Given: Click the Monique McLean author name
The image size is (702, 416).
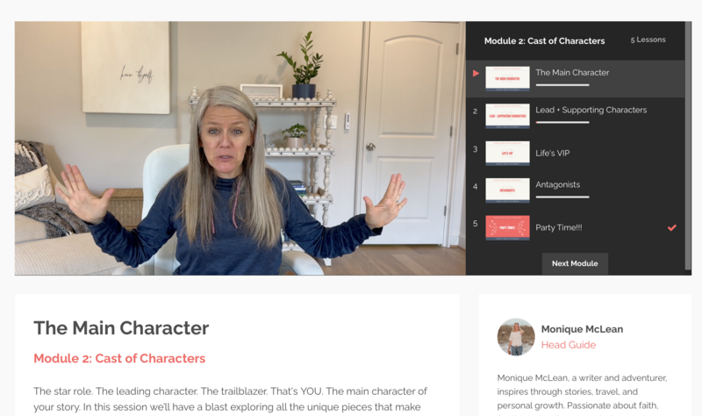Looking at the screenshot, I should [582, 329].
